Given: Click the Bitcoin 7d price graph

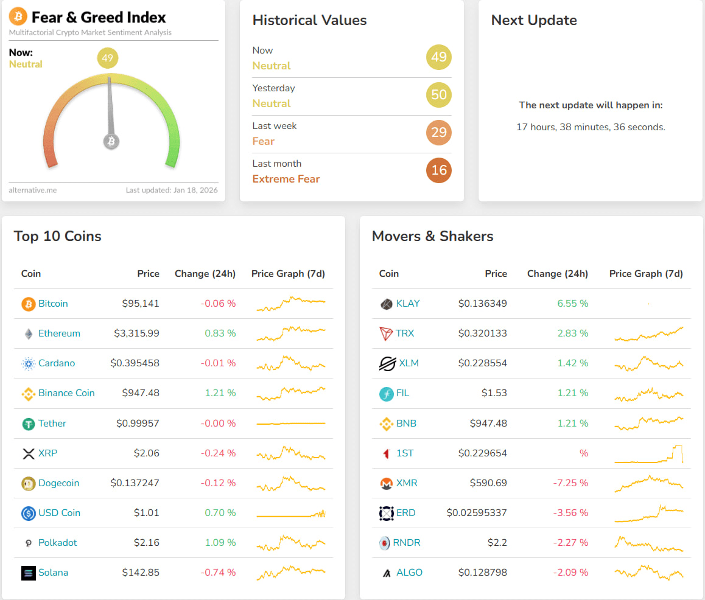Looking at the screenshot, I should (291, 304).
